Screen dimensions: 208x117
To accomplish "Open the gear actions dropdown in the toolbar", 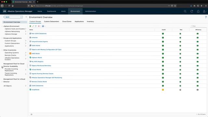I will coord(44,26).
